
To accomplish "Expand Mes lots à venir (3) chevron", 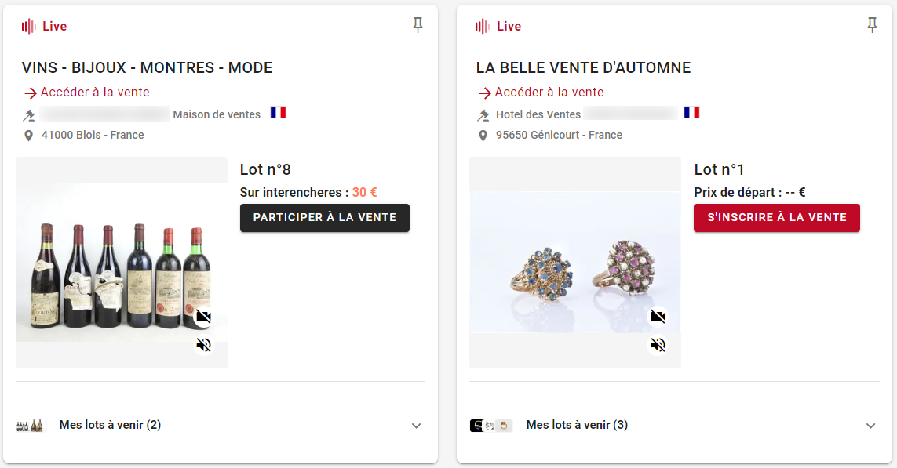I will pyautogui.click(x=870, y=426).
